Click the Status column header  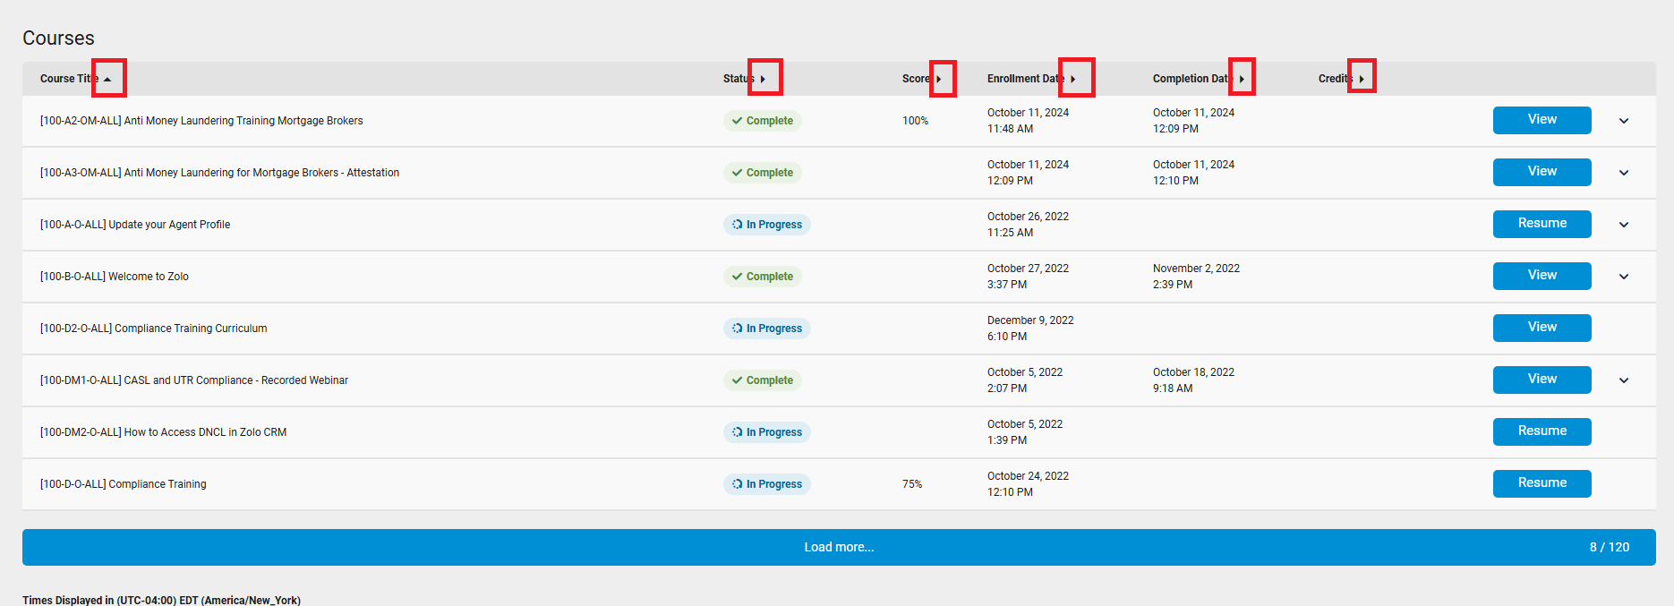click(x=739, y=79)
